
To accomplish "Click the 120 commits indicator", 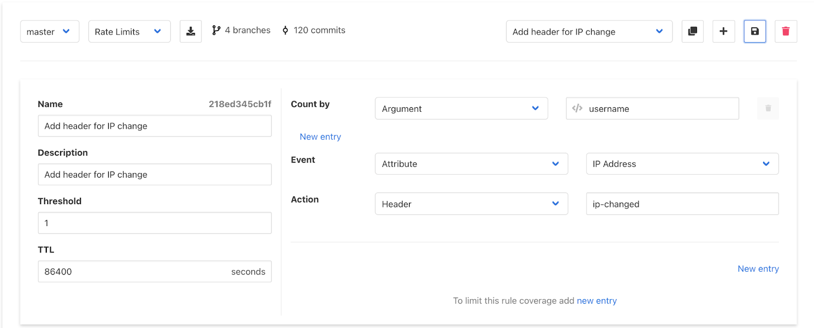I will [313, 30].
